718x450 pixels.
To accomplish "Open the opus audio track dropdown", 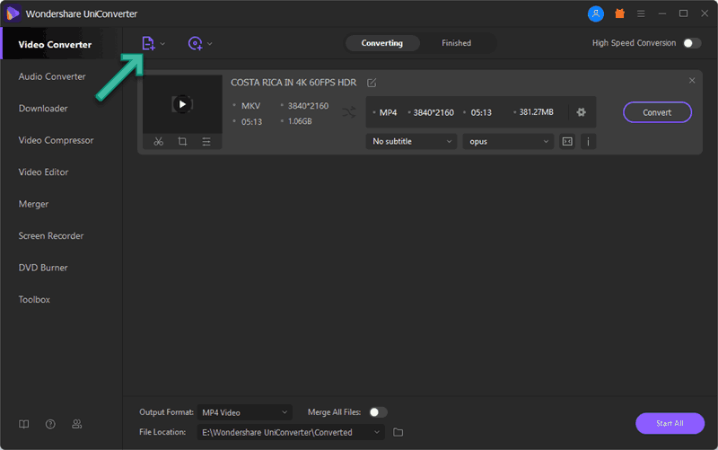I will pyautogui.click(x=508, y=142).
